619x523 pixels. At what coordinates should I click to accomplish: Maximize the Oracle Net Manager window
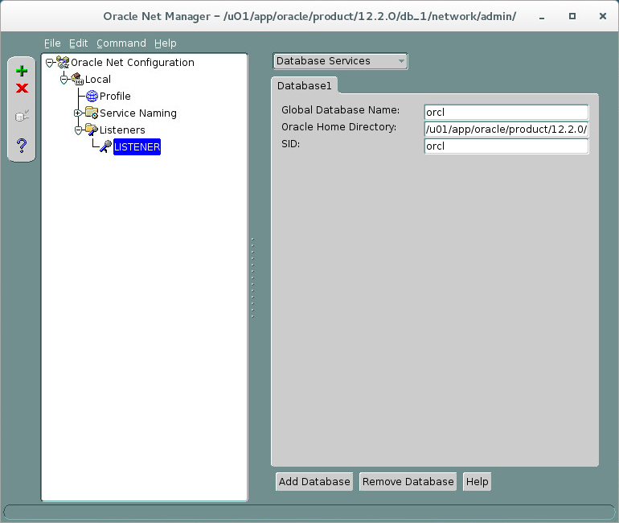tap(572, 16)
